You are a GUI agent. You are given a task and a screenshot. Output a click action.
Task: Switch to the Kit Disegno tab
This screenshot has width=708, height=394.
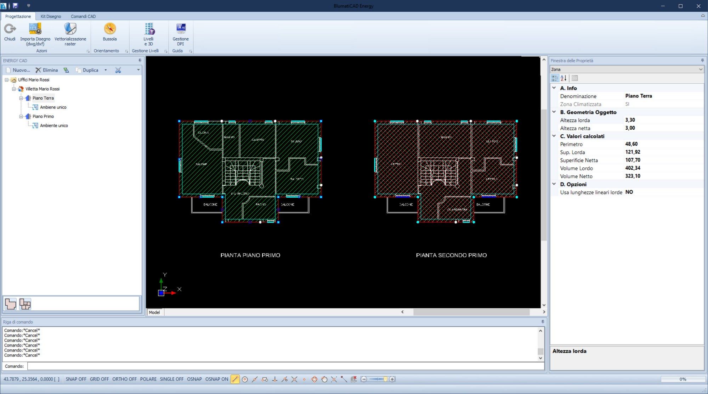click(51, 16)
